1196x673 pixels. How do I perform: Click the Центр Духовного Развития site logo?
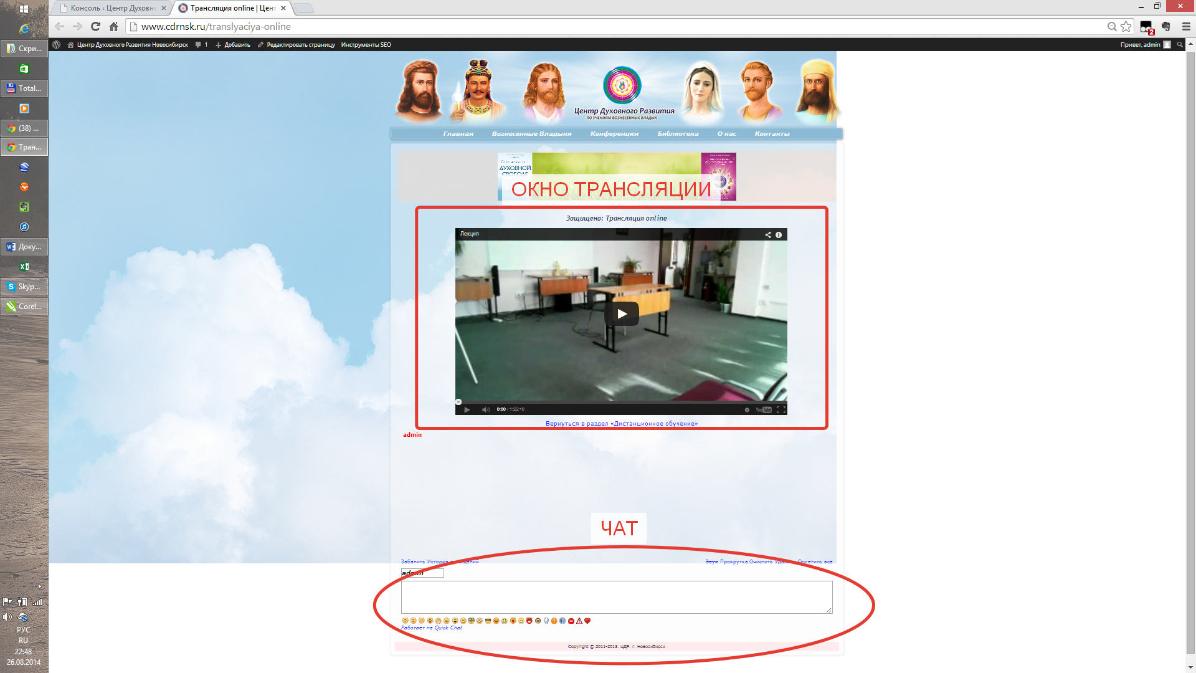(623, 92)
